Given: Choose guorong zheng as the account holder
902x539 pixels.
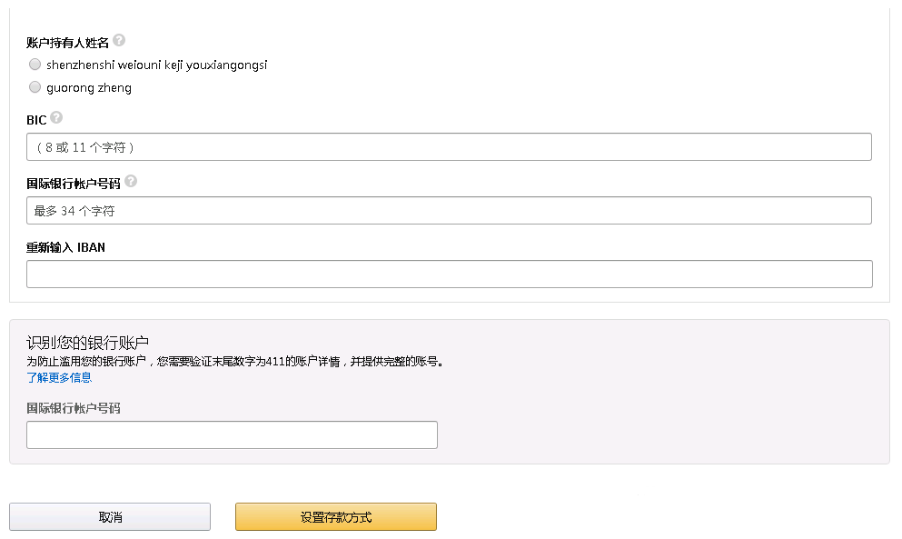Looking at the screenshot, I should [35, 87].
